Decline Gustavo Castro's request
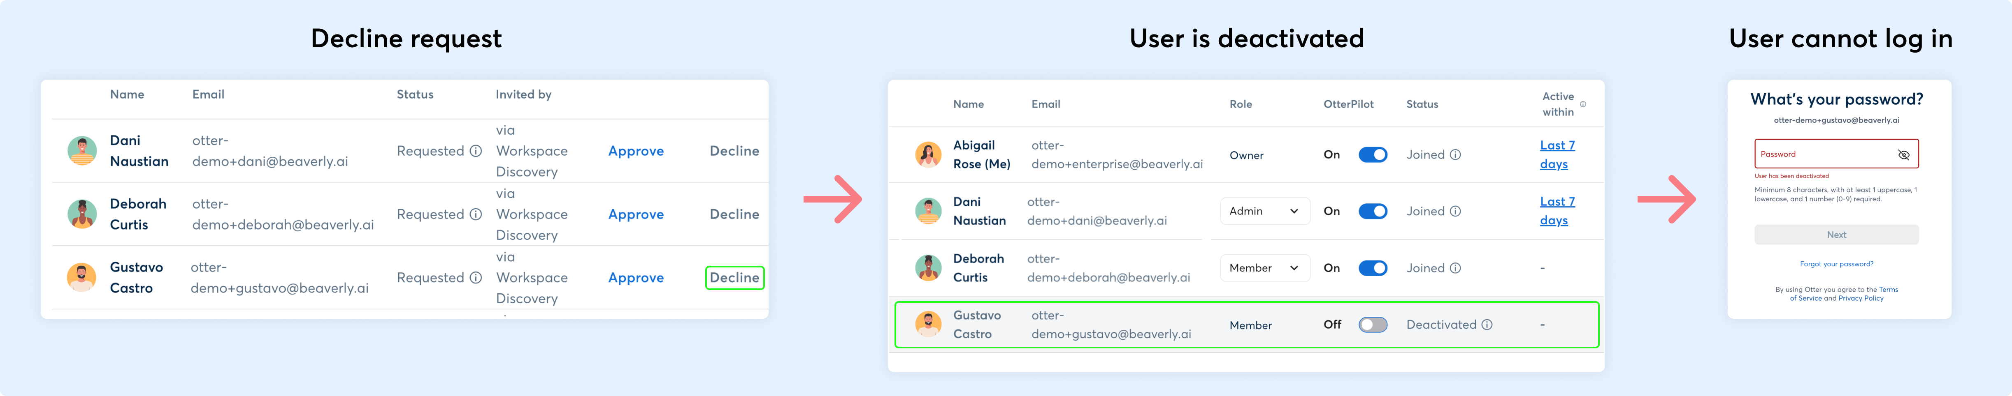 coord(734,278)
